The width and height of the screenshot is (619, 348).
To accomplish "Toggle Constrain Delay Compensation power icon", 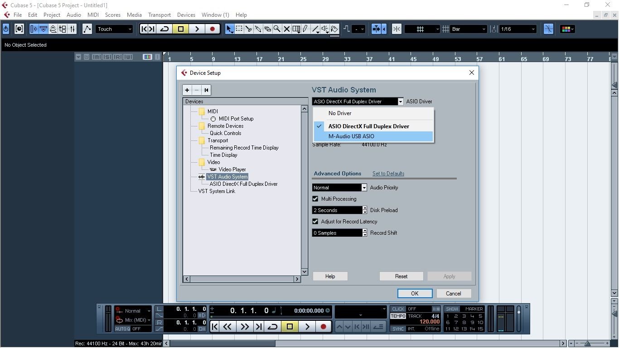I will (x=6, y=29).
